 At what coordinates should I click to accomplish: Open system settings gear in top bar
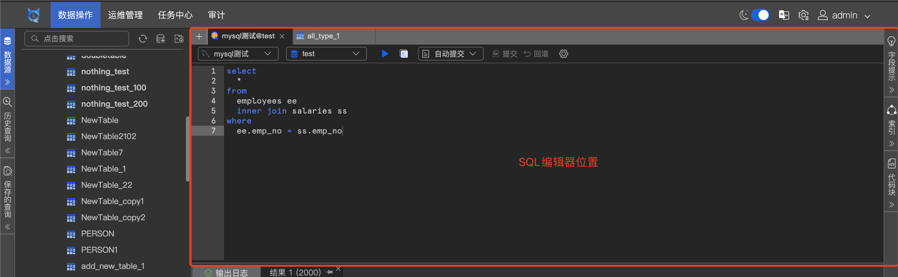point(803,15)
